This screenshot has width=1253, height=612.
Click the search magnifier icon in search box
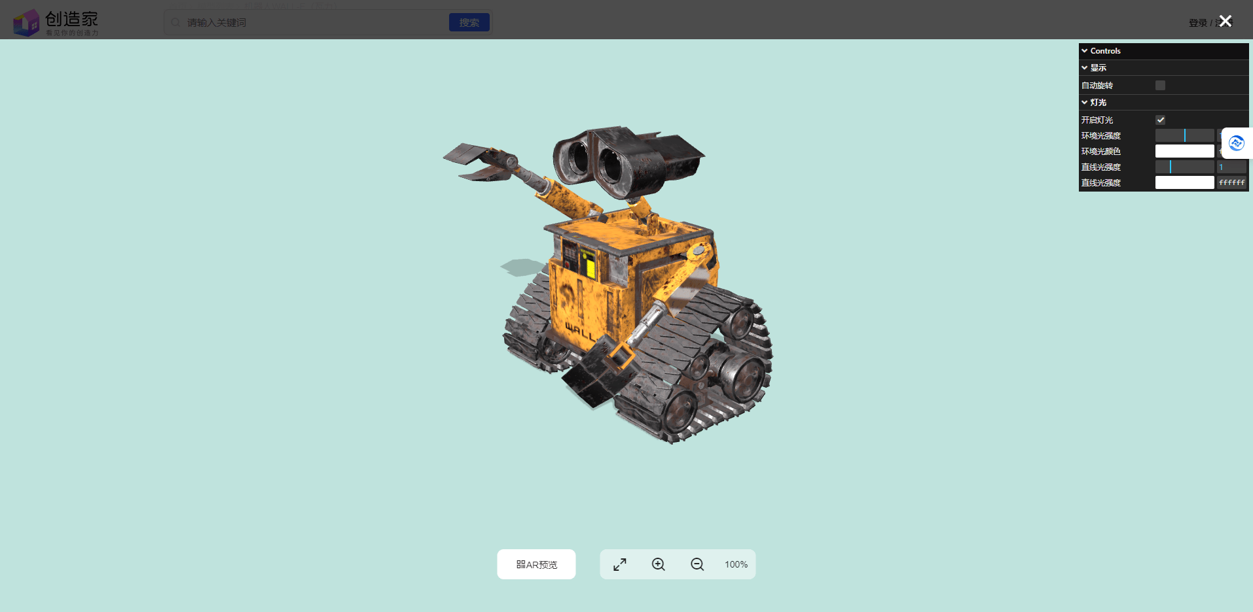[x=175, y=23]
